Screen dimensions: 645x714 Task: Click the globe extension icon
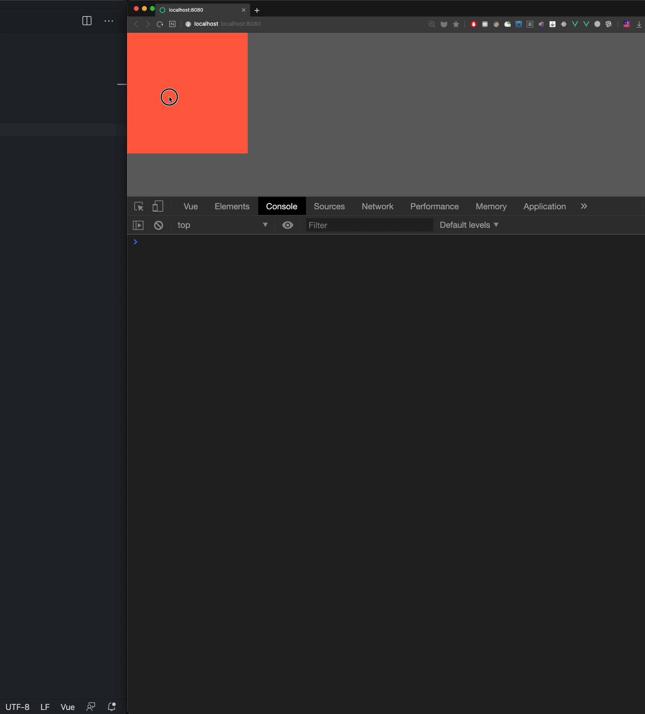597,24
